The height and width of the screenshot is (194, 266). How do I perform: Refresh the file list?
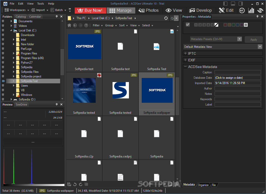pyautogui.click(x=166, y=18)
